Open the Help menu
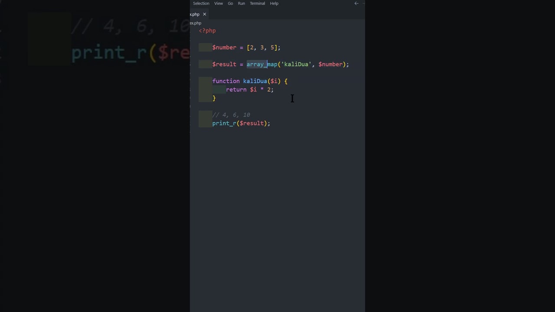This screenshot has height=312, width=555. tap(274, 3)
